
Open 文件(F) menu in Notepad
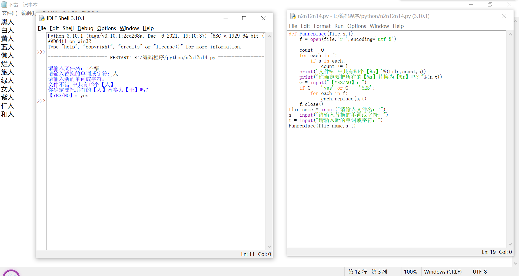[x=10, y=13]
